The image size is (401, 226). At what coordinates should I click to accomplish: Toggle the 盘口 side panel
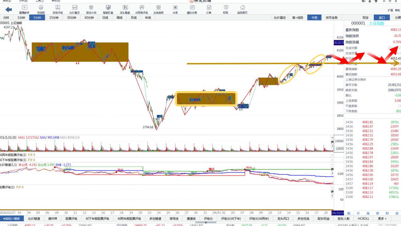point(382,18)
